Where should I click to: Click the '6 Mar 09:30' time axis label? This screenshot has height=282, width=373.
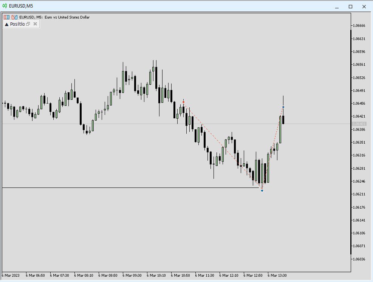tap(132, 275)
